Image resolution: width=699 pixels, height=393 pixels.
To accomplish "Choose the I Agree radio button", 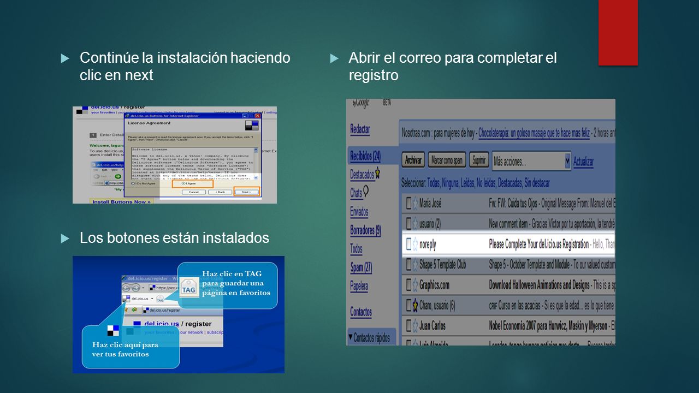I will [183, 183].
